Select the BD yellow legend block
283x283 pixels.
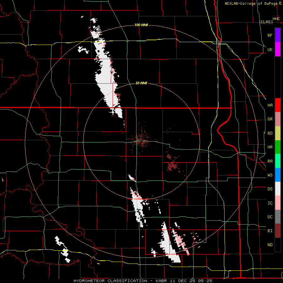[278, 133]
